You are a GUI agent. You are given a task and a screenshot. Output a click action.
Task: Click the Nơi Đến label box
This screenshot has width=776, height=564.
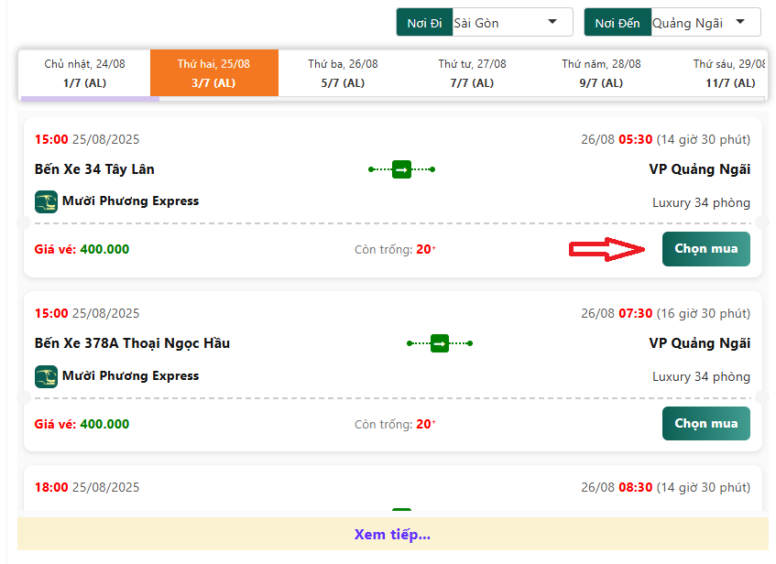(617, 23)
